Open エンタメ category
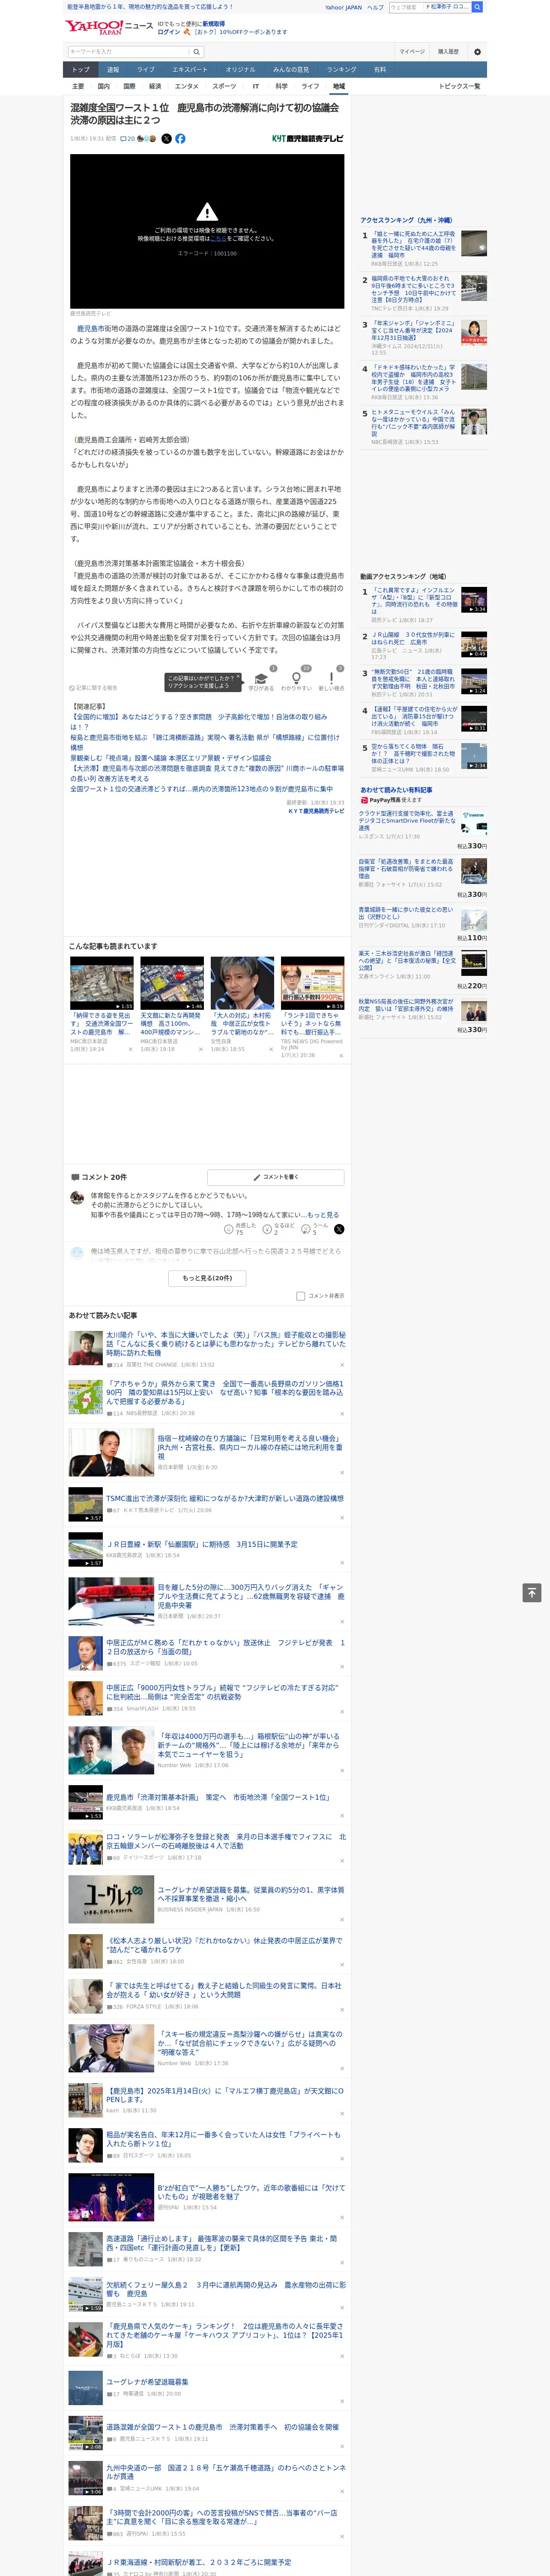 point(187,86)
